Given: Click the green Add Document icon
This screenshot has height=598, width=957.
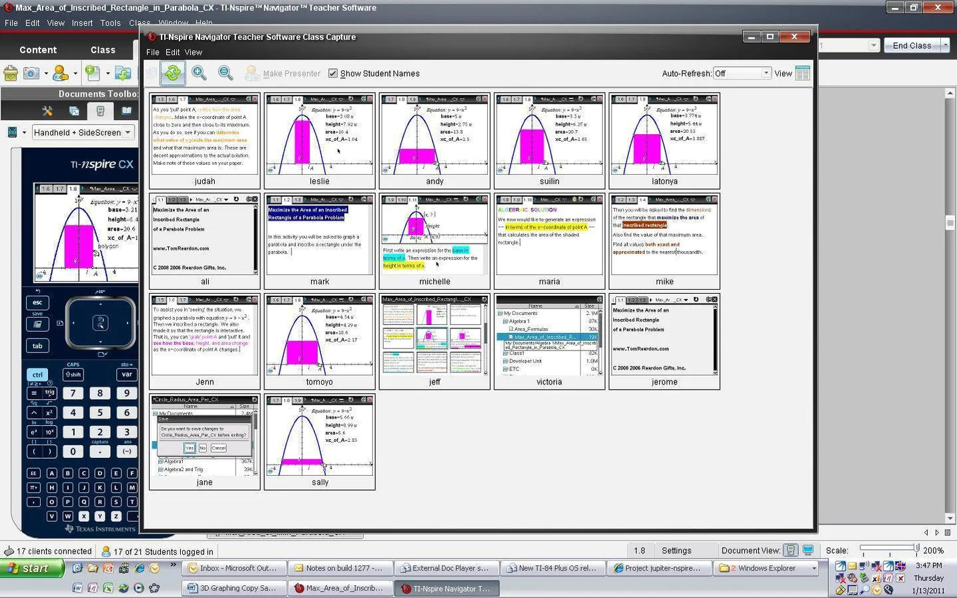Looking at the screenshot, I should point(93,72).
